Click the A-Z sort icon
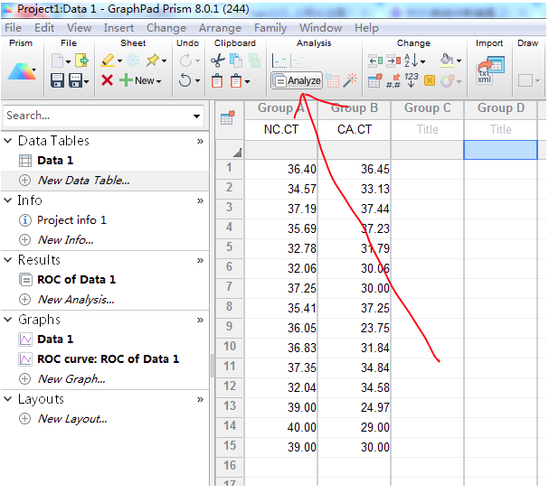 (x=411, y=60)
